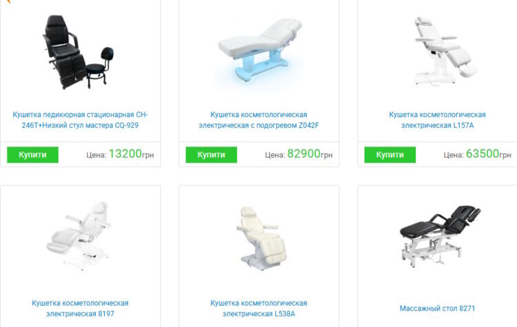Open the black pedicure chair CH-246T image
This screenshot has height=327, width=517.
[x=78, y=52]
